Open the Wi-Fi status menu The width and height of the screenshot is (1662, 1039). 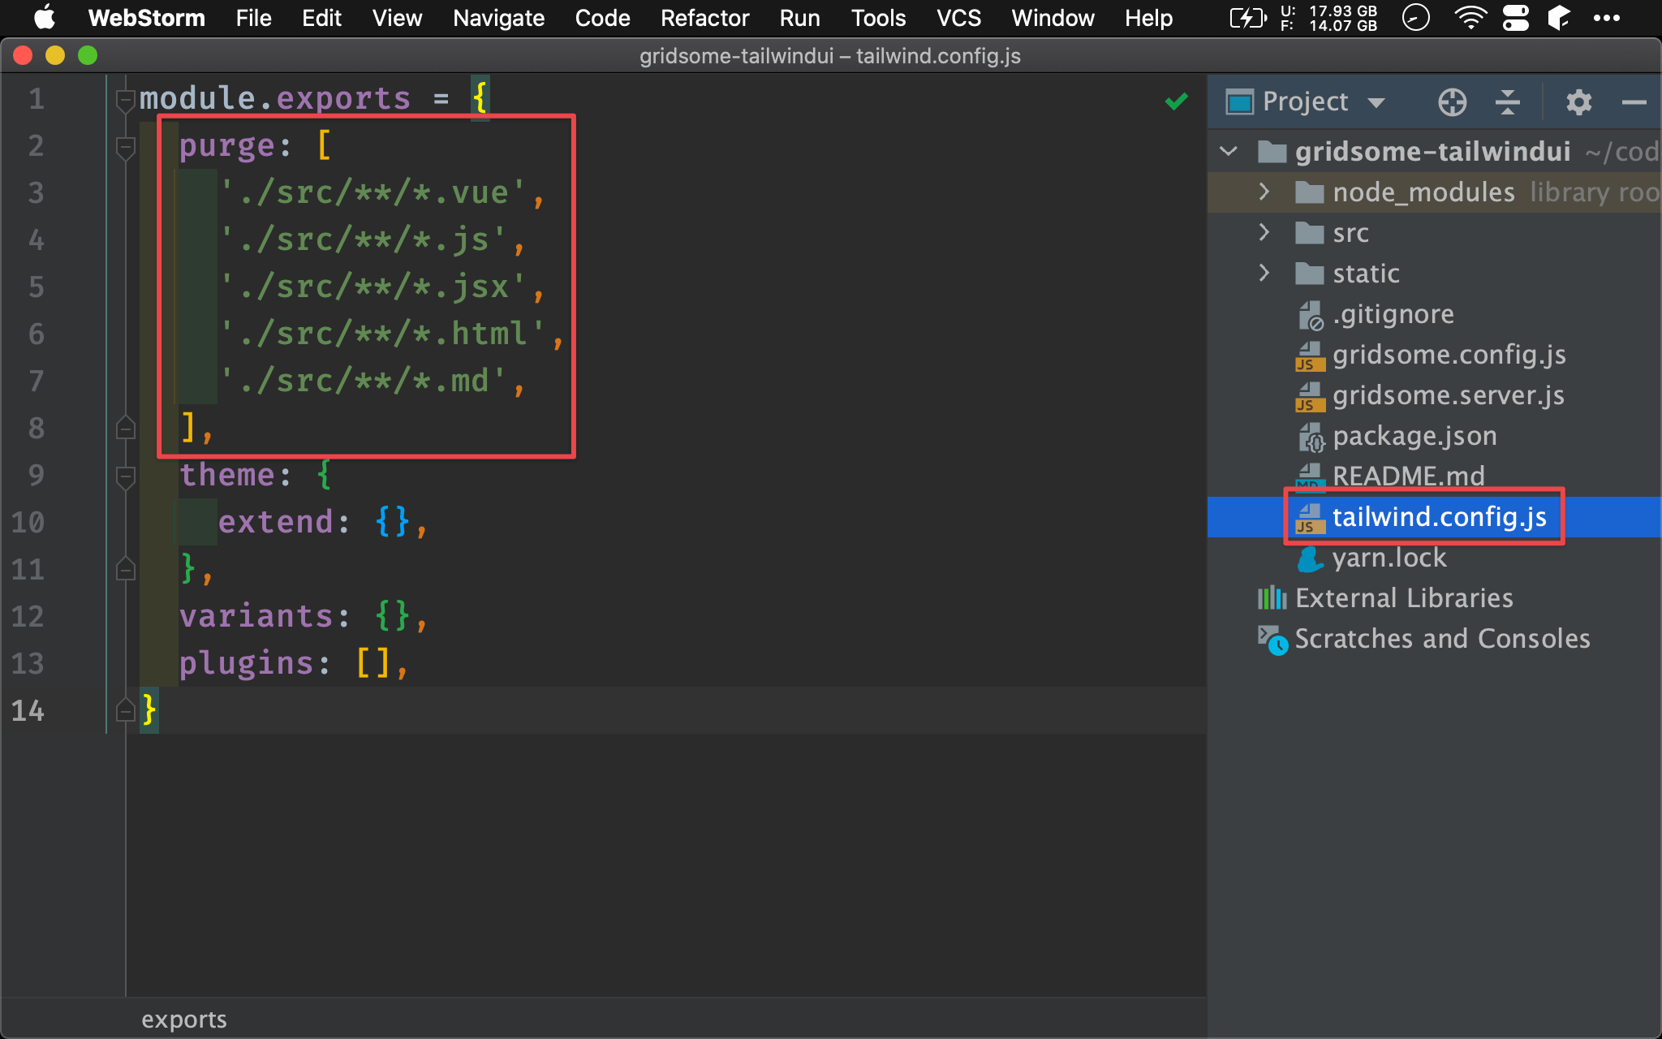pos(1470,18)
